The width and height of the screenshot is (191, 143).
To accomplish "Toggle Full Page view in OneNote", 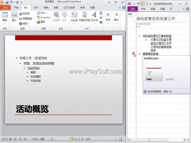I will pos(146,4).
